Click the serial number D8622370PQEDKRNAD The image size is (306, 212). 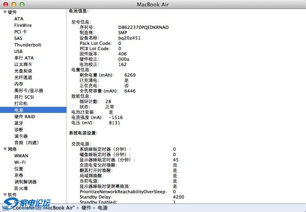143,27
